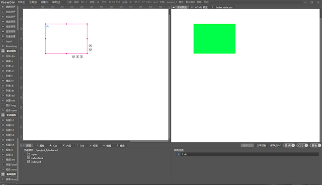322x185 pixels.
Task: Click the down chevron beside selected element
Action: click(x=90, y=49)
